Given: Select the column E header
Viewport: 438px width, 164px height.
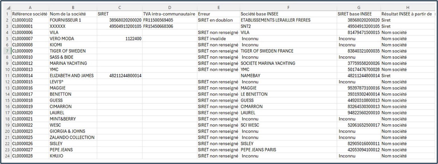Looking at the screenshot, I should [218, 8].
